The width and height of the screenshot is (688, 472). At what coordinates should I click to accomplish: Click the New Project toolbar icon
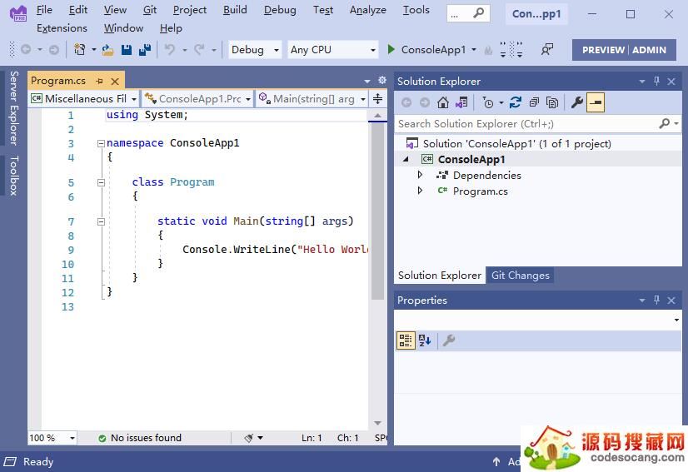coord(79,50)
